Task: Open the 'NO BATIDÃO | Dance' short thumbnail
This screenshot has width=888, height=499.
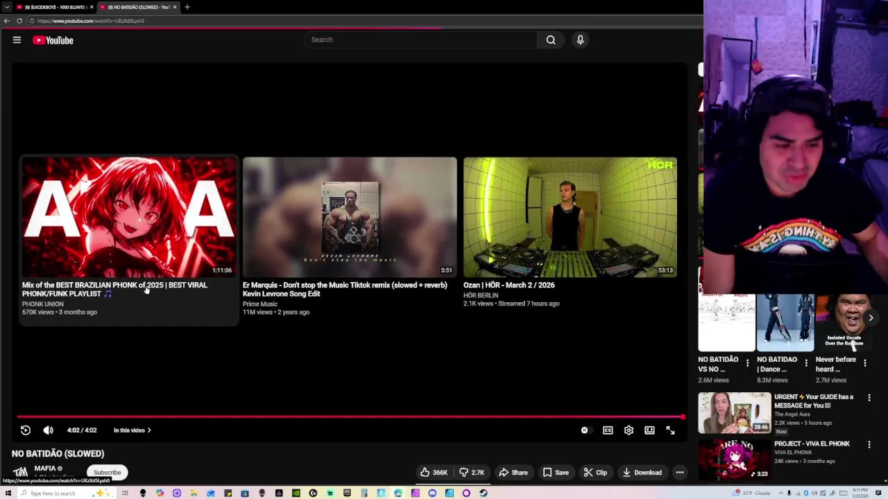Action: tap(785, 323)
